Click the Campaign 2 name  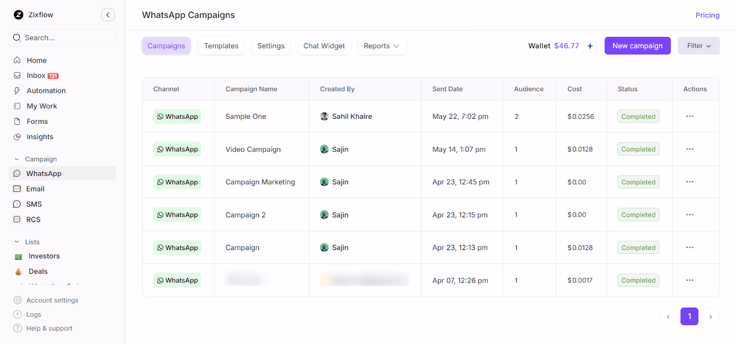point(246,215)
